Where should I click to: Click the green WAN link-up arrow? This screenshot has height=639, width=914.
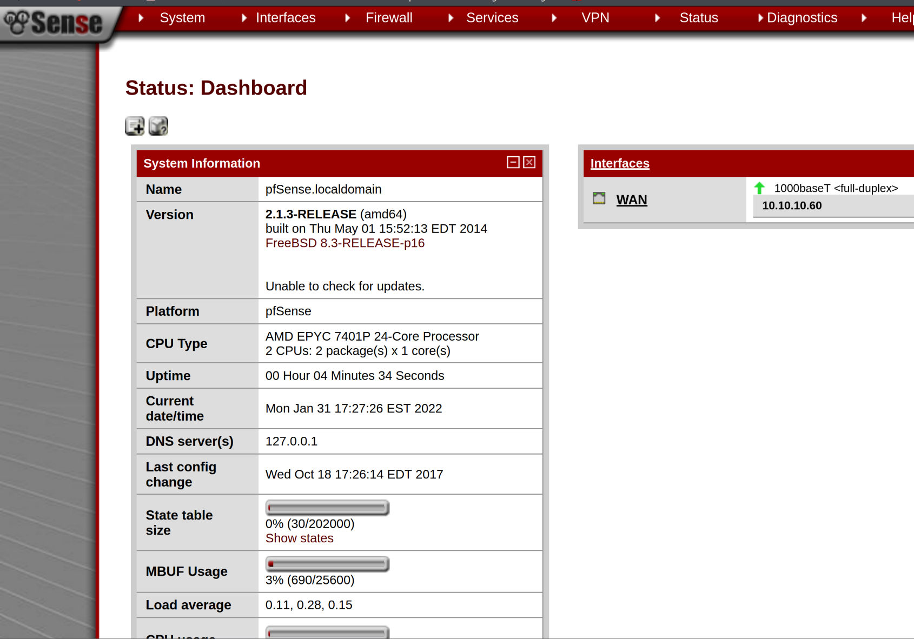[x=759, y=188]
